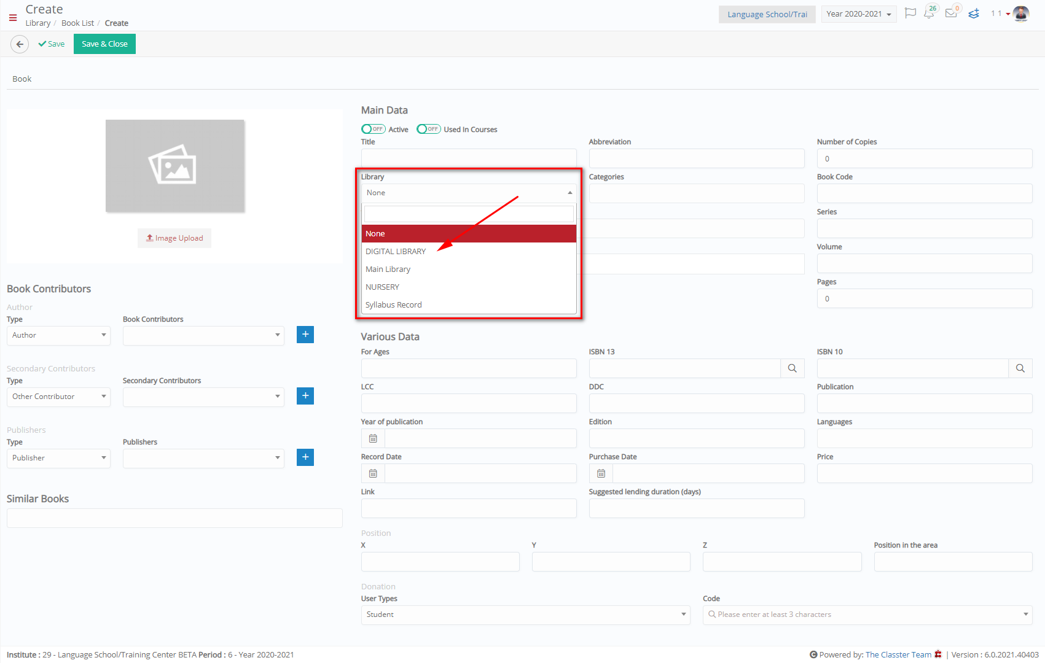Open the donation Code dropdown
This screenshot has height=663, width=1045.
tap(867, 615)
